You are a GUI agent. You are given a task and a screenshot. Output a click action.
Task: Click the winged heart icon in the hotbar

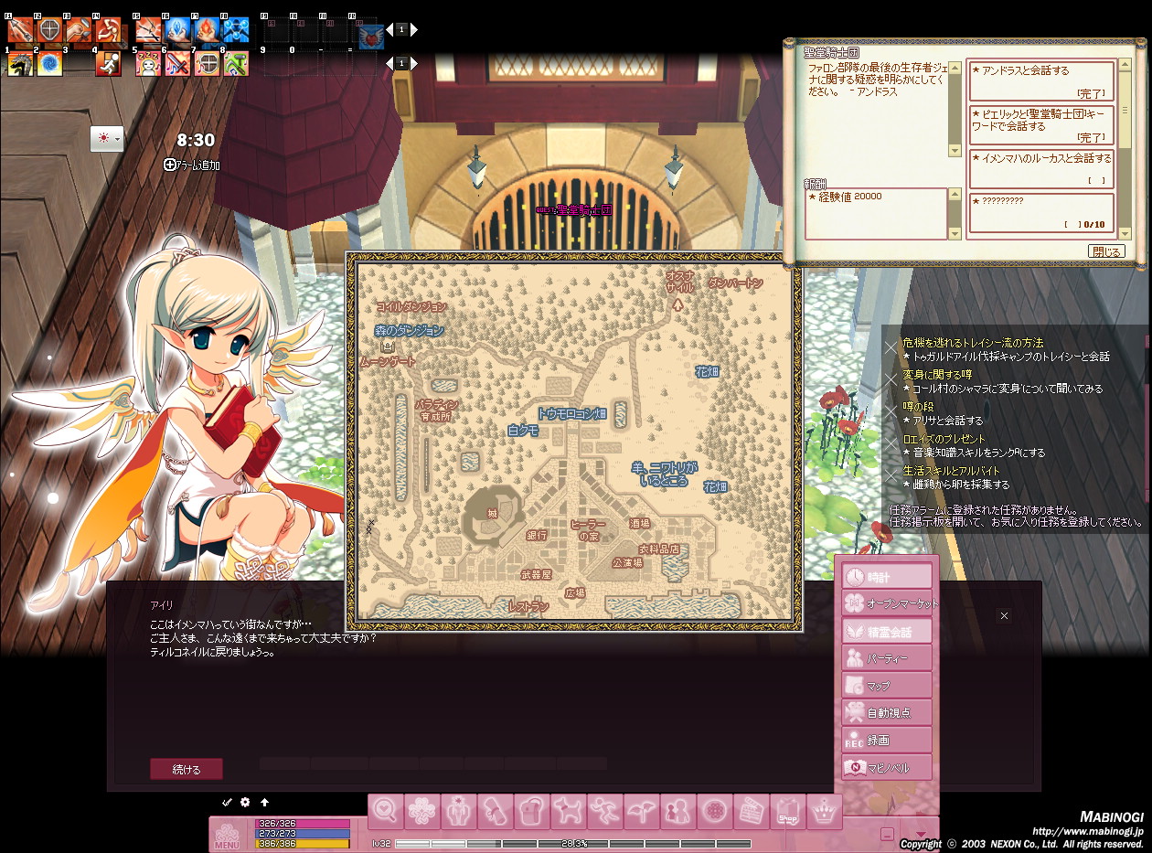[370, 36]
